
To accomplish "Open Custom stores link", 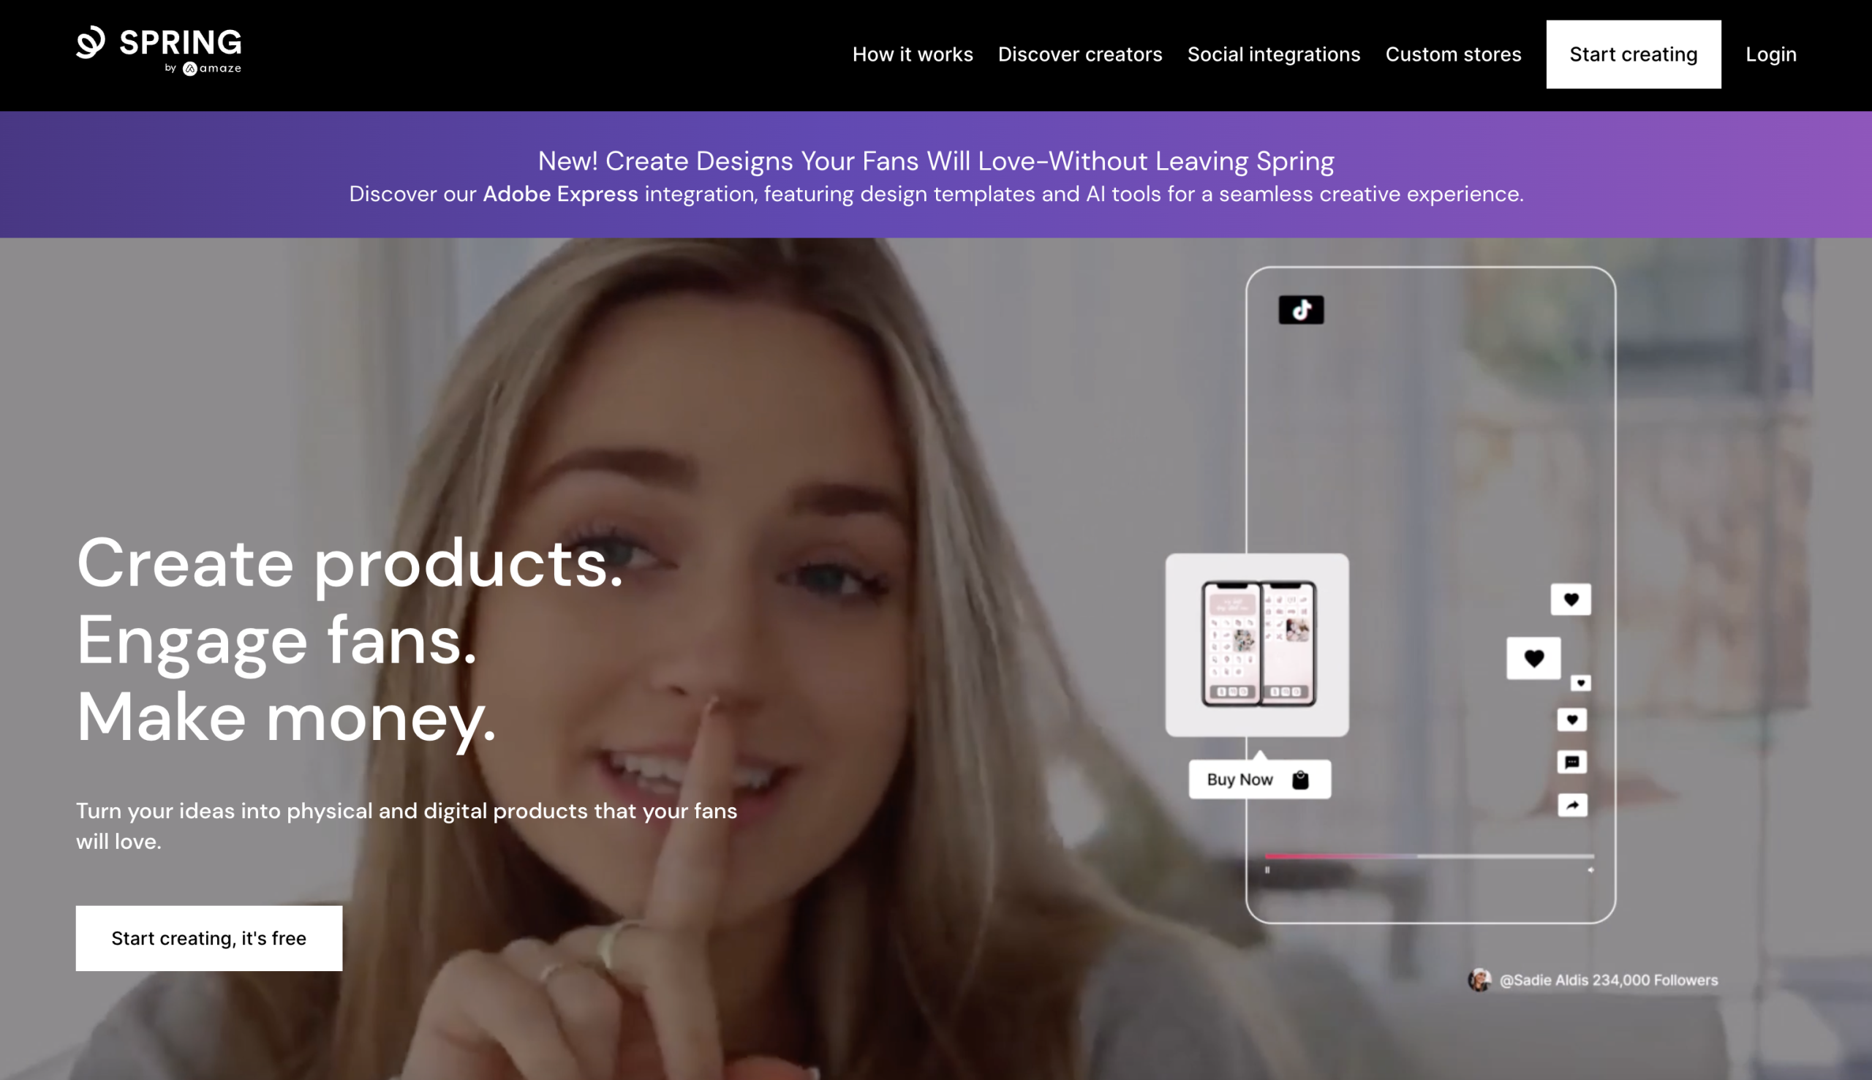I will pos(1453,54).
